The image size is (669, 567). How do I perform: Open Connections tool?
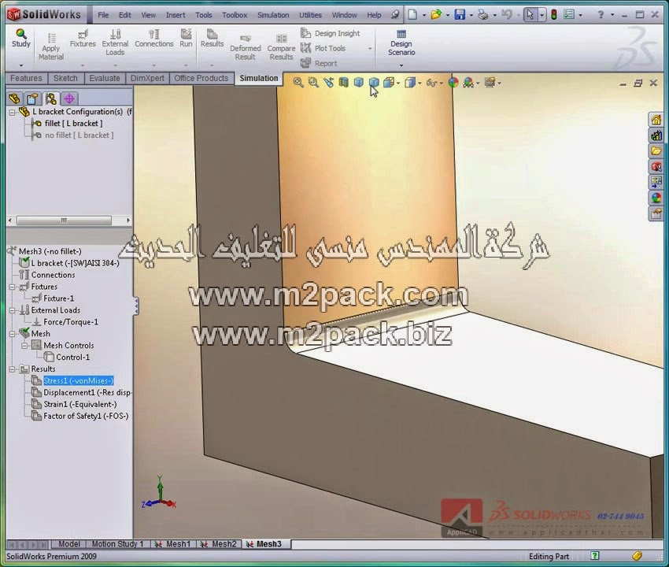154,39
